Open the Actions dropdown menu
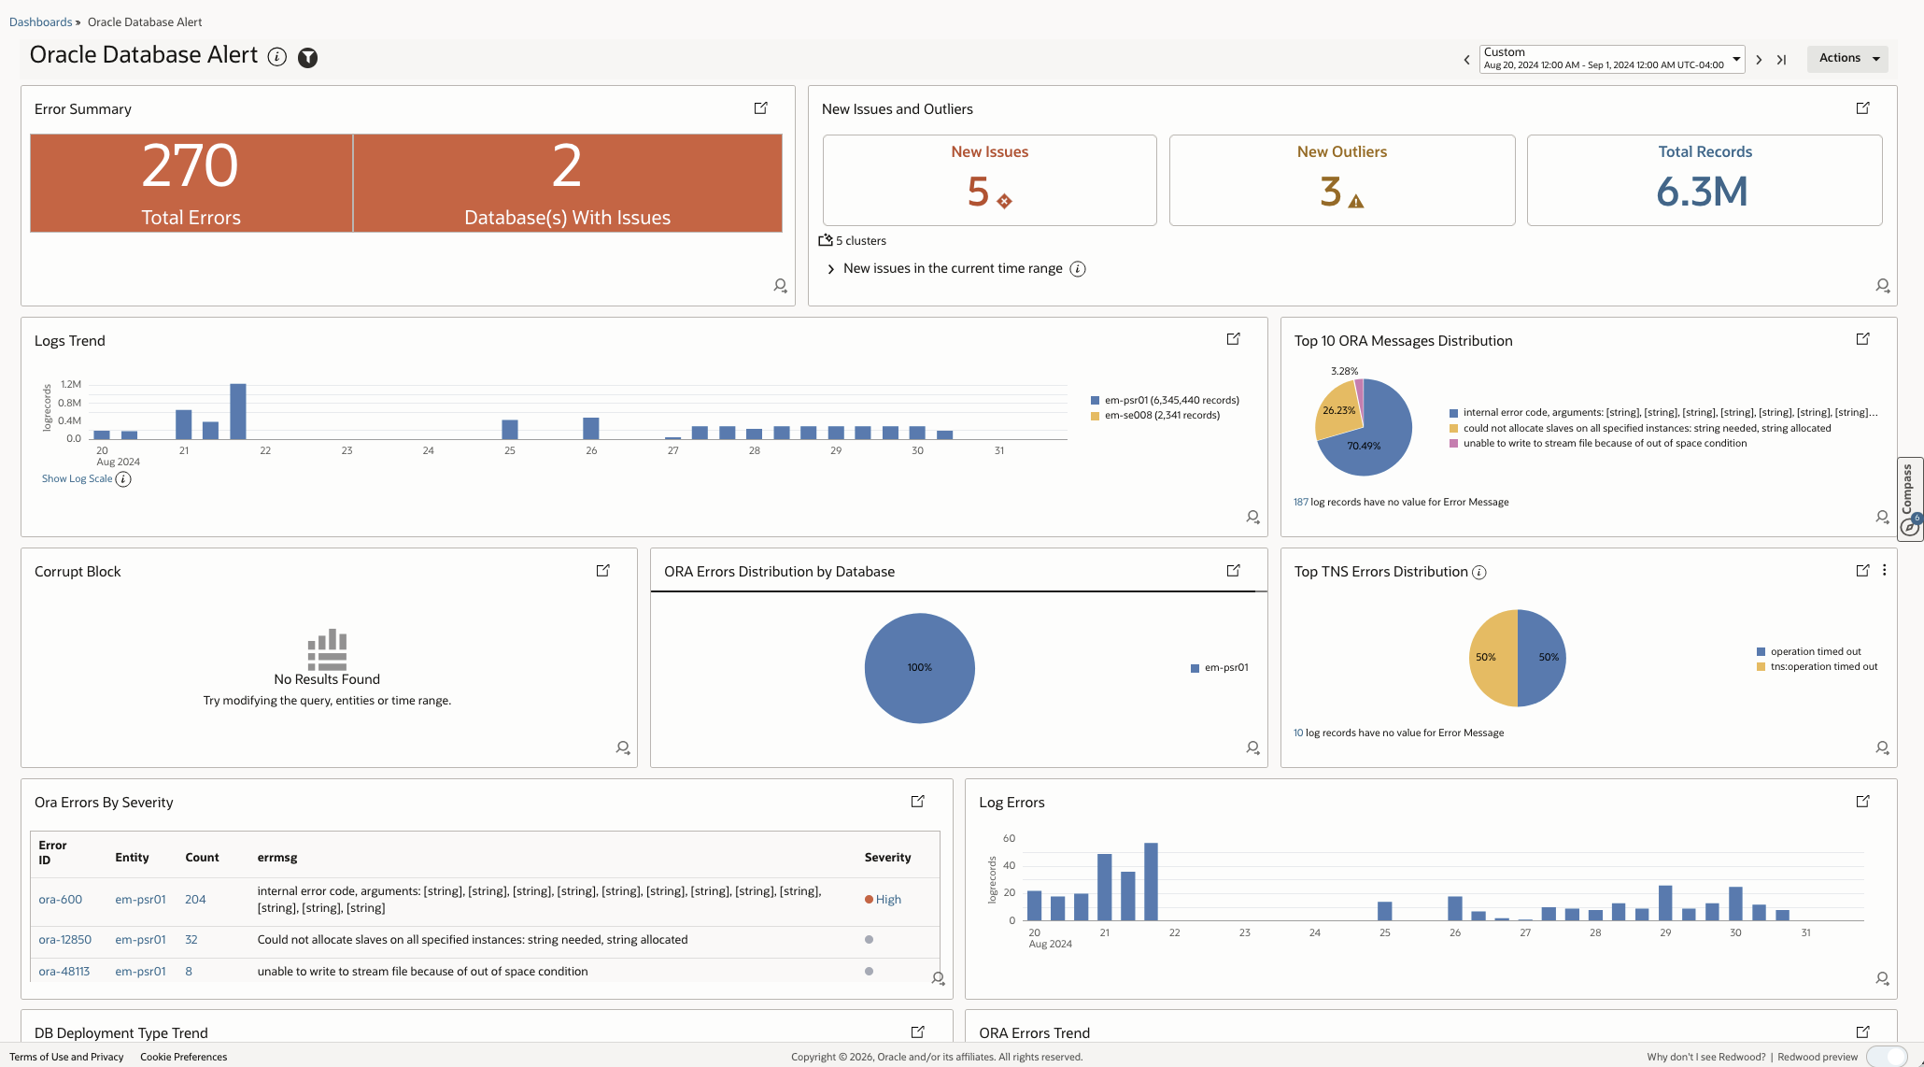 (x=1847, y=58)
